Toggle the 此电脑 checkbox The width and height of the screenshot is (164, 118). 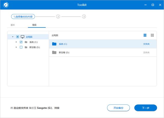(x=17, y=37)
